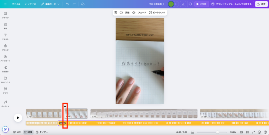This screenshot has width=269, height=135.
Task: Open the analytics bar chart icon
Action: (x=183, y=4)
